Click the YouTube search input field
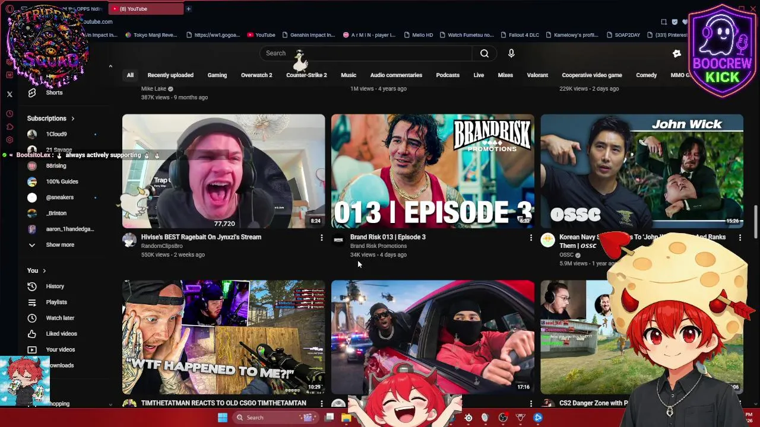Screen dimensions: 760x427 [x=366, y=53]
